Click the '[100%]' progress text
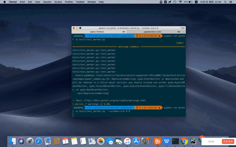Screen dimensions: 236x147 click(x=180, y=43)
